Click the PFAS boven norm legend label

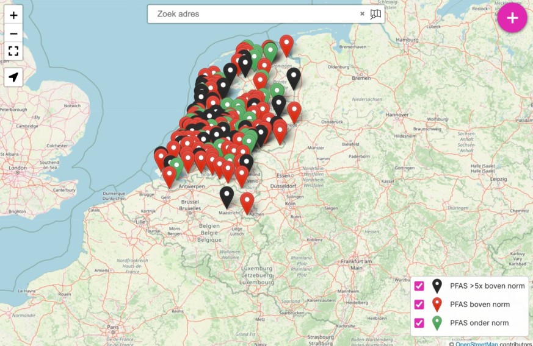(479, 305)
